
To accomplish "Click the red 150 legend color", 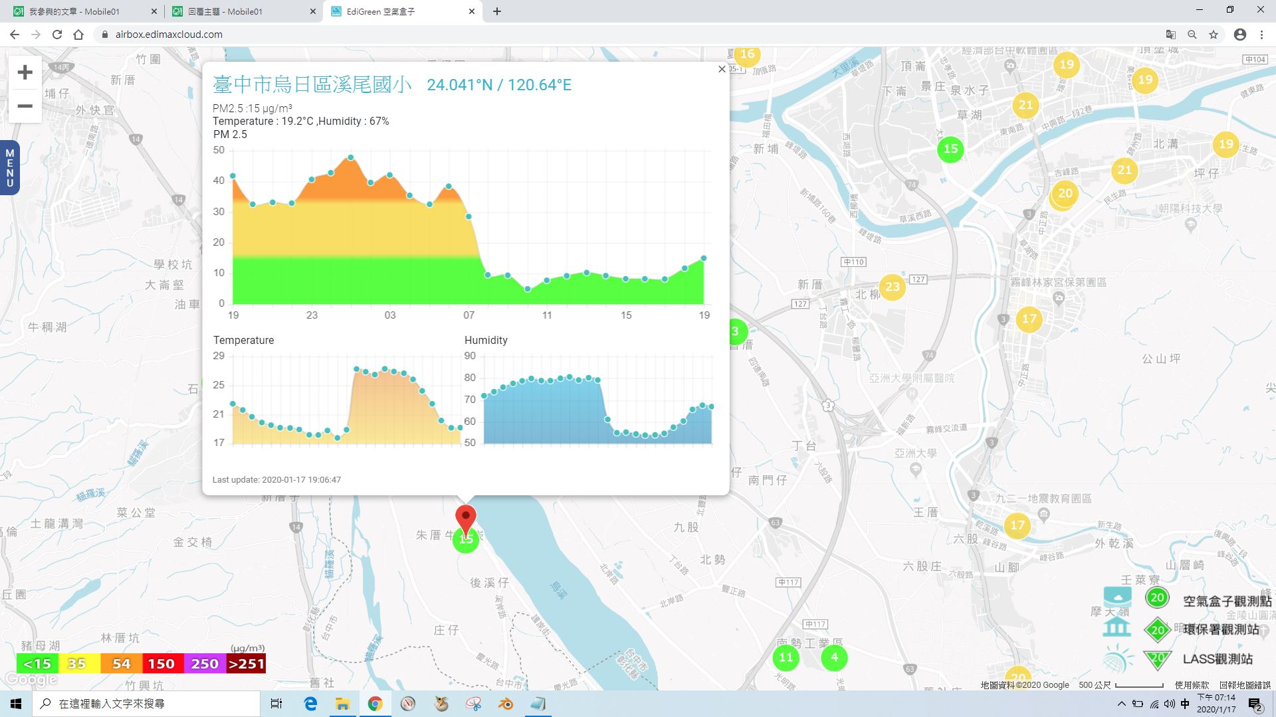I will pos(162,663).
